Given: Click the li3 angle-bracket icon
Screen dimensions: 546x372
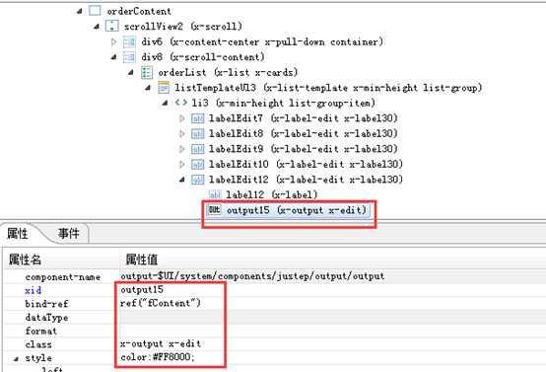Looking at the screenshot, I should click(180, 103).
